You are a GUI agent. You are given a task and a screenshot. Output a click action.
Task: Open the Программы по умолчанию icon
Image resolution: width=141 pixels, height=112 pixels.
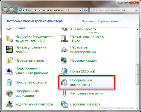click(x=10, y=93)
